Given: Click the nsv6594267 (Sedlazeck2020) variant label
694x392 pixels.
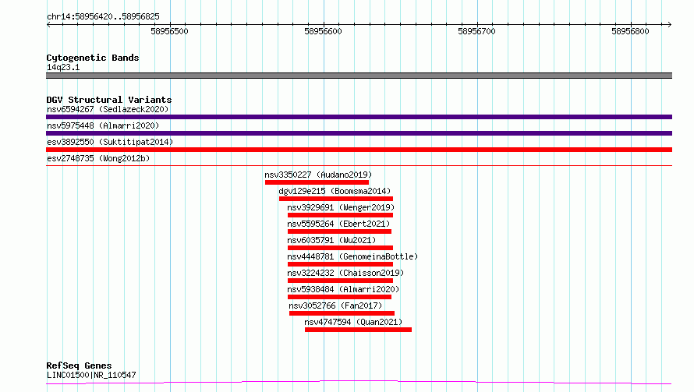Looking at the screenshot, I should tap(108, 109).
